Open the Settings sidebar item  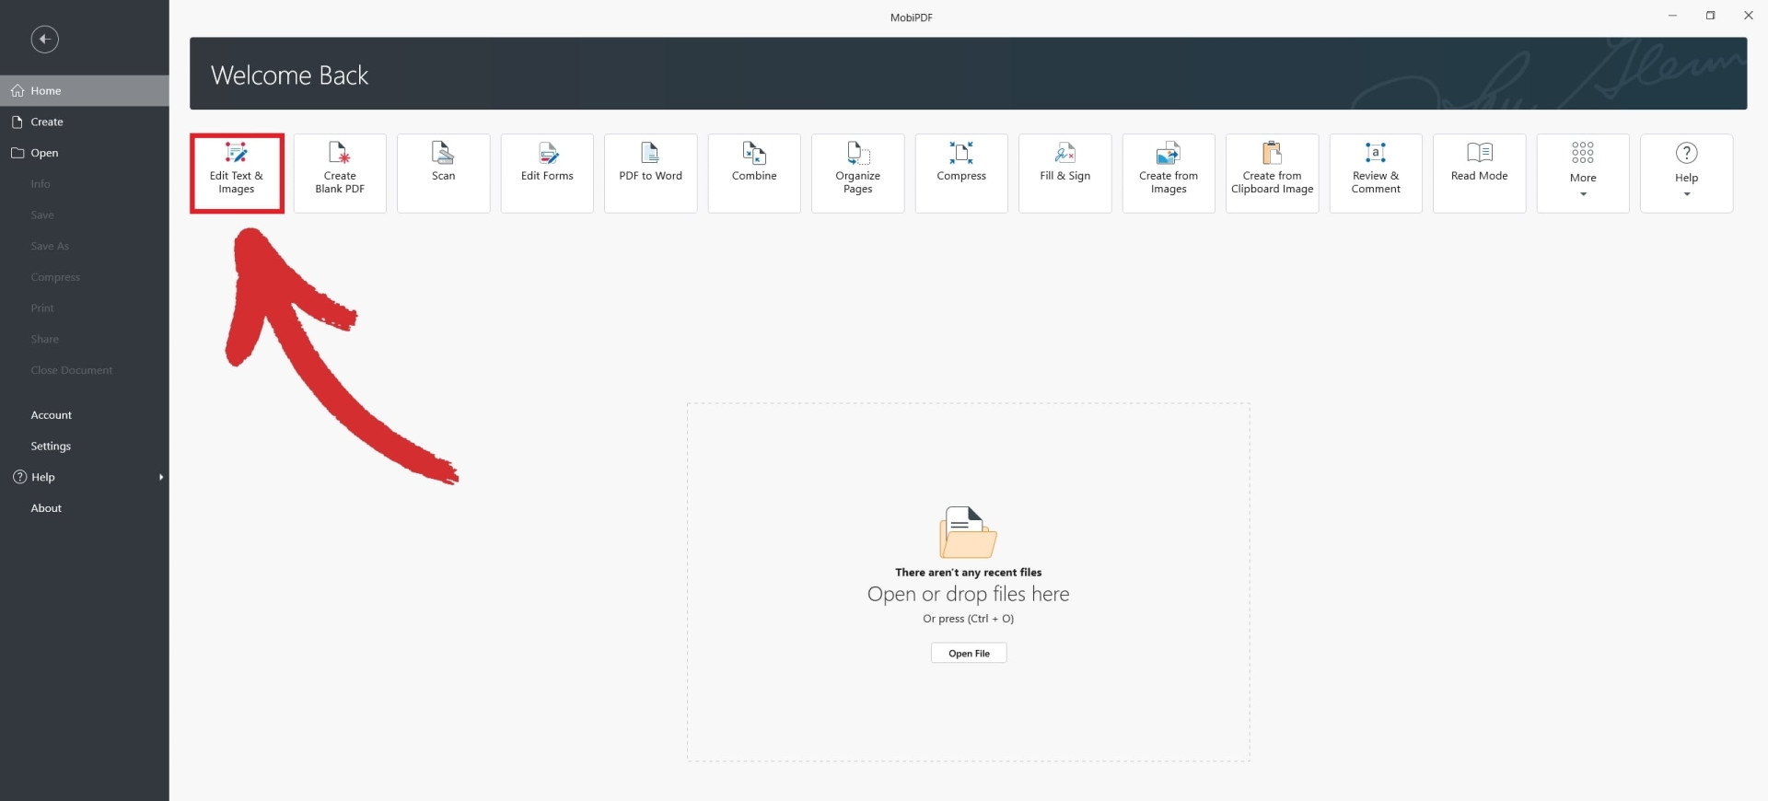pyautogui.click(x=51, y=446)
